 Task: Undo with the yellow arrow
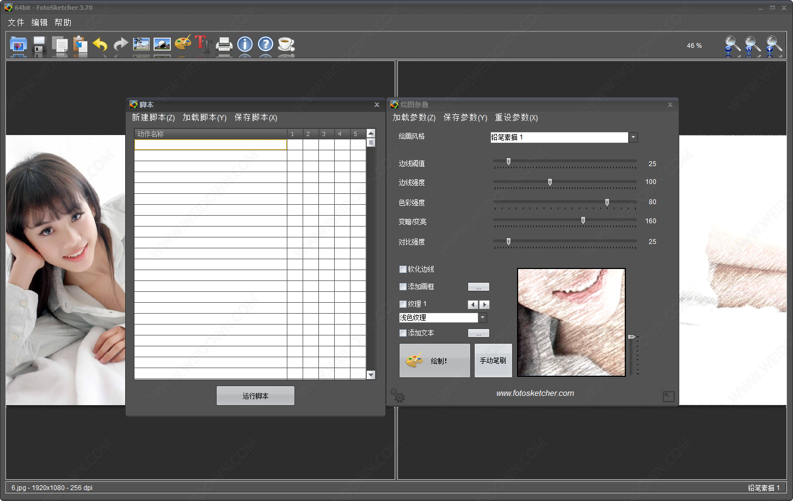pos(100,45)
